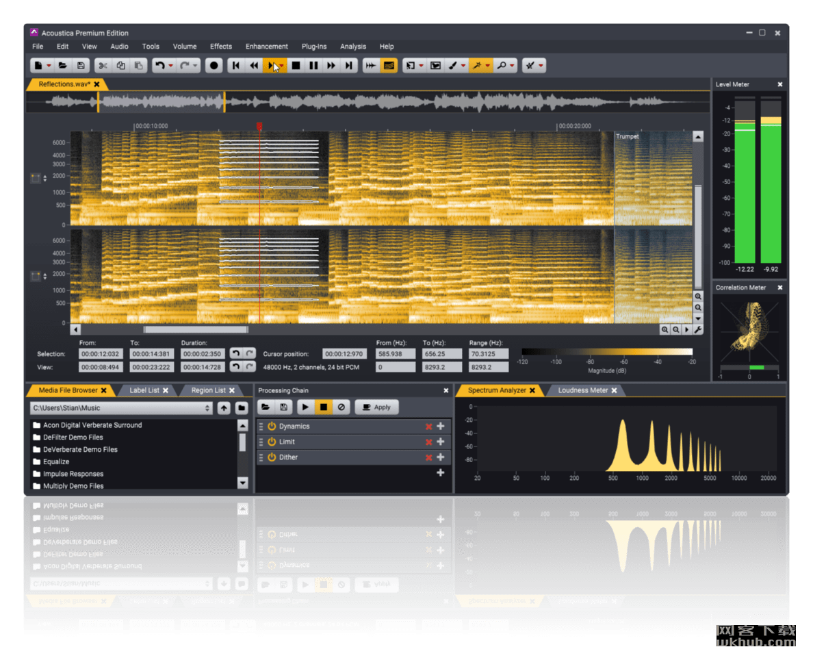Select the brush selection tool

coord(453,65)
